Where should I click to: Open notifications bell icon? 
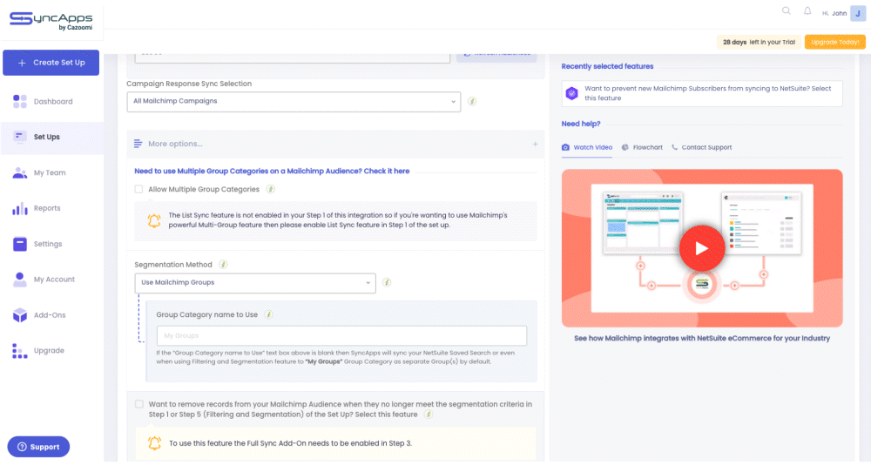pyautogui.click(x=807, y=11)
